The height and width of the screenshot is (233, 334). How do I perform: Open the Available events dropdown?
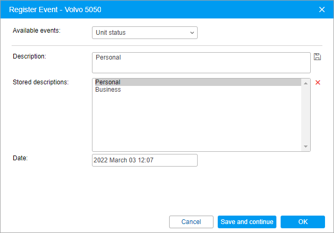145,33
